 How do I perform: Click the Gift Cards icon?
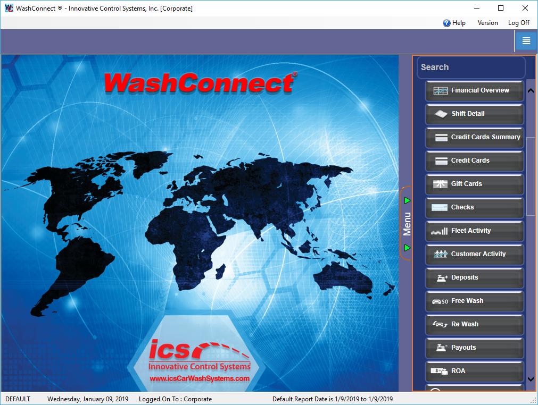point(440,184)
